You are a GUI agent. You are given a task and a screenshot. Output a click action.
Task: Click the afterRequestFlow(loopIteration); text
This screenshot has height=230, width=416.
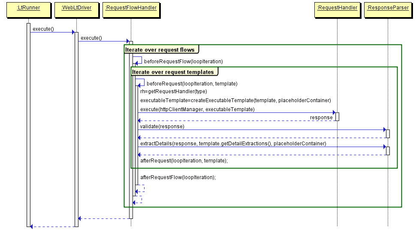(178, 177)
